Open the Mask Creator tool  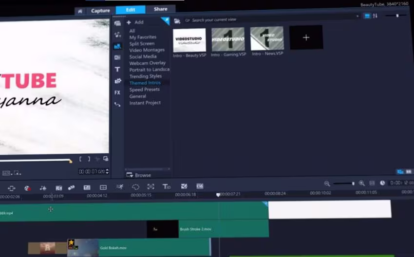click(x=135, y=187)
